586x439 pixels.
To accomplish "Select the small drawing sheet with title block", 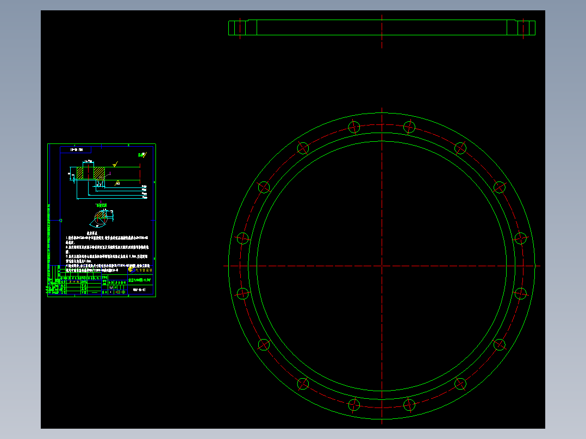I will [x=102, y=221].
